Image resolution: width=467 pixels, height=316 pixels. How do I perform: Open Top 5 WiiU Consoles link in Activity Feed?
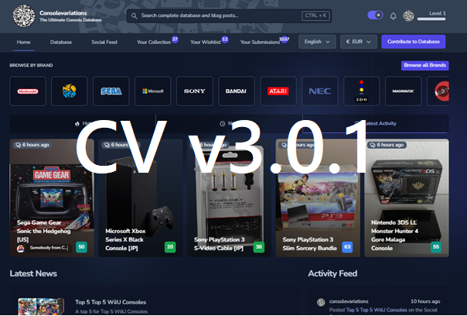click(x=377, y=310)
